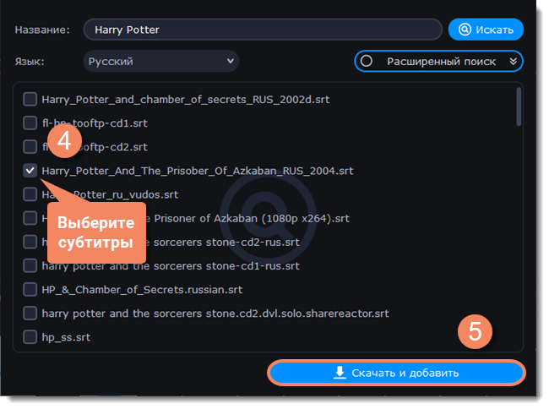
Task: Click the search magnifier icon in Искать button
Action: [464, 30]
